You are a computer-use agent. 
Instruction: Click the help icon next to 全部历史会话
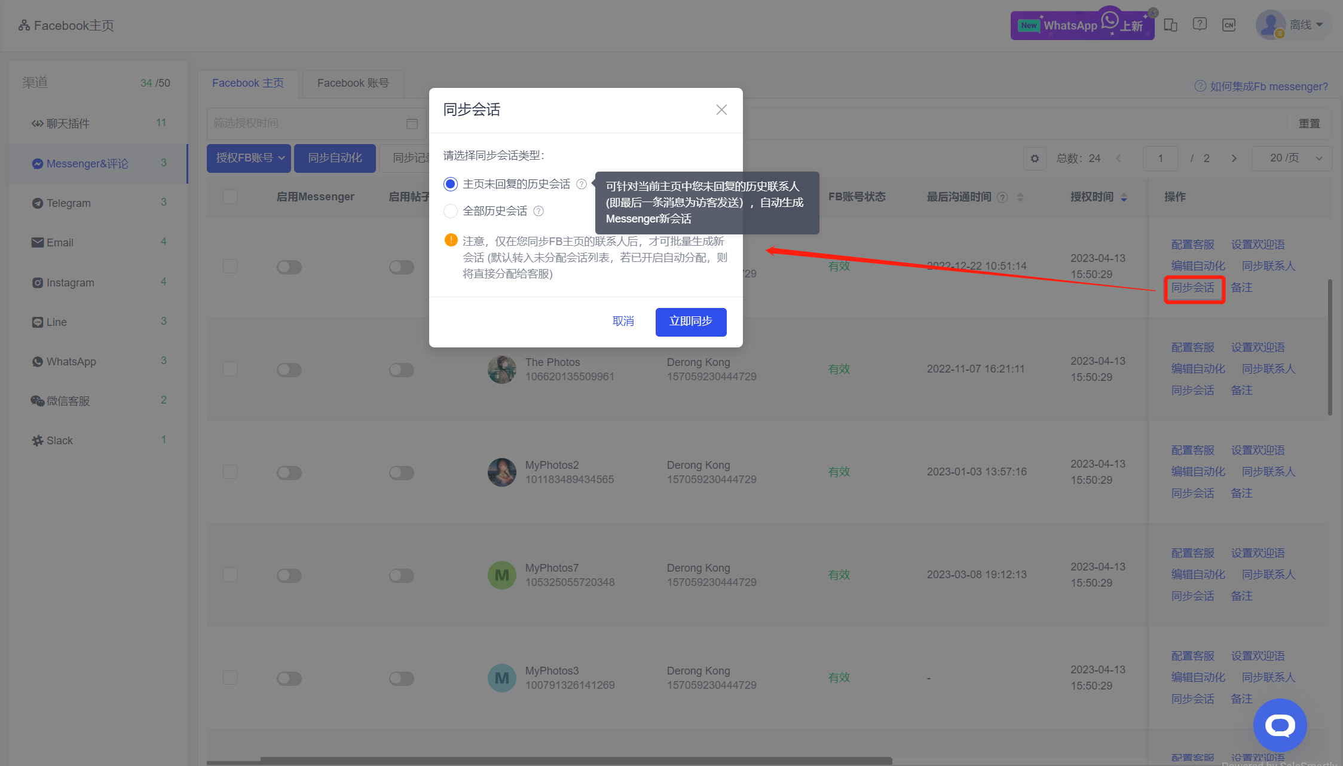(x=539, y=211)
